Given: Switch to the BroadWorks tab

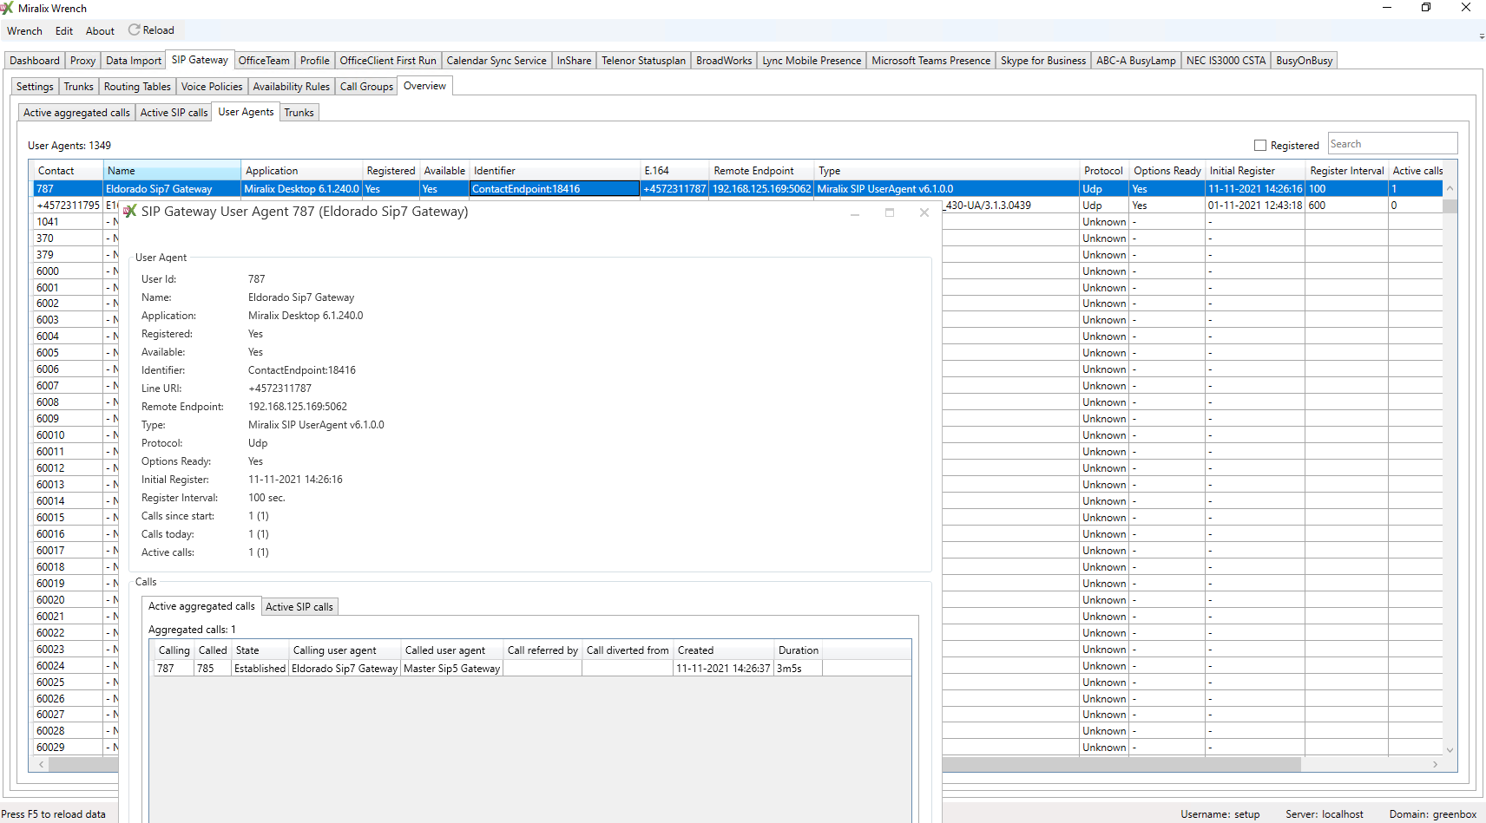Looking at the screenshot, I should [724, 61].
